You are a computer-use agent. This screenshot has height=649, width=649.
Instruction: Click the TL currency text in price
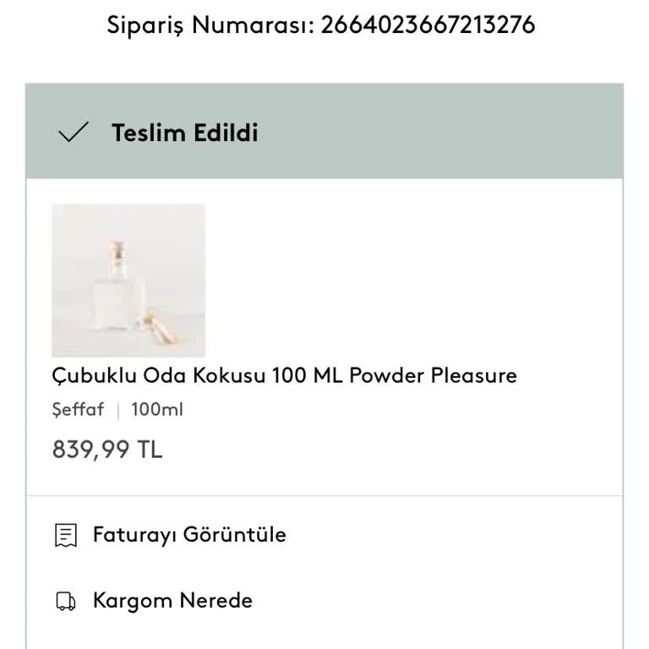pos(150,450)
